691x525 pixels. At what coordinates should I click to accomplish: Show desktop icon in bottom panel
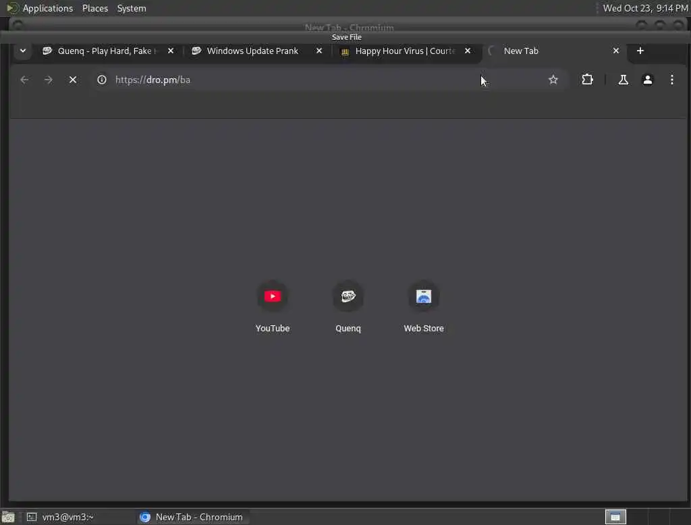(x=8, y=517)
